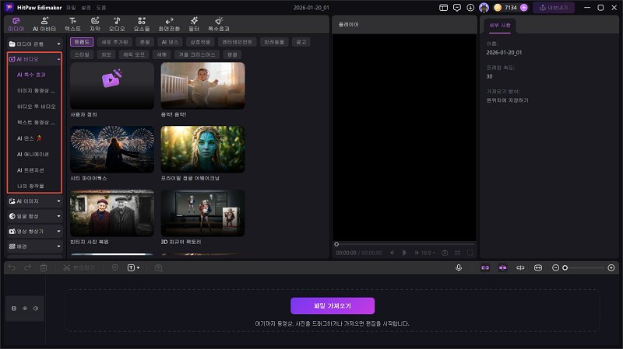Image resolution: width=623 pixels, height=349 pixels.
Task: Click the timeline zoom slider track
Action: 586,267
